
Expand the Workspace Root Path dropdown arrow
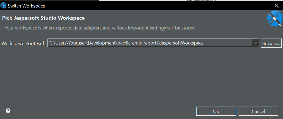255,43
